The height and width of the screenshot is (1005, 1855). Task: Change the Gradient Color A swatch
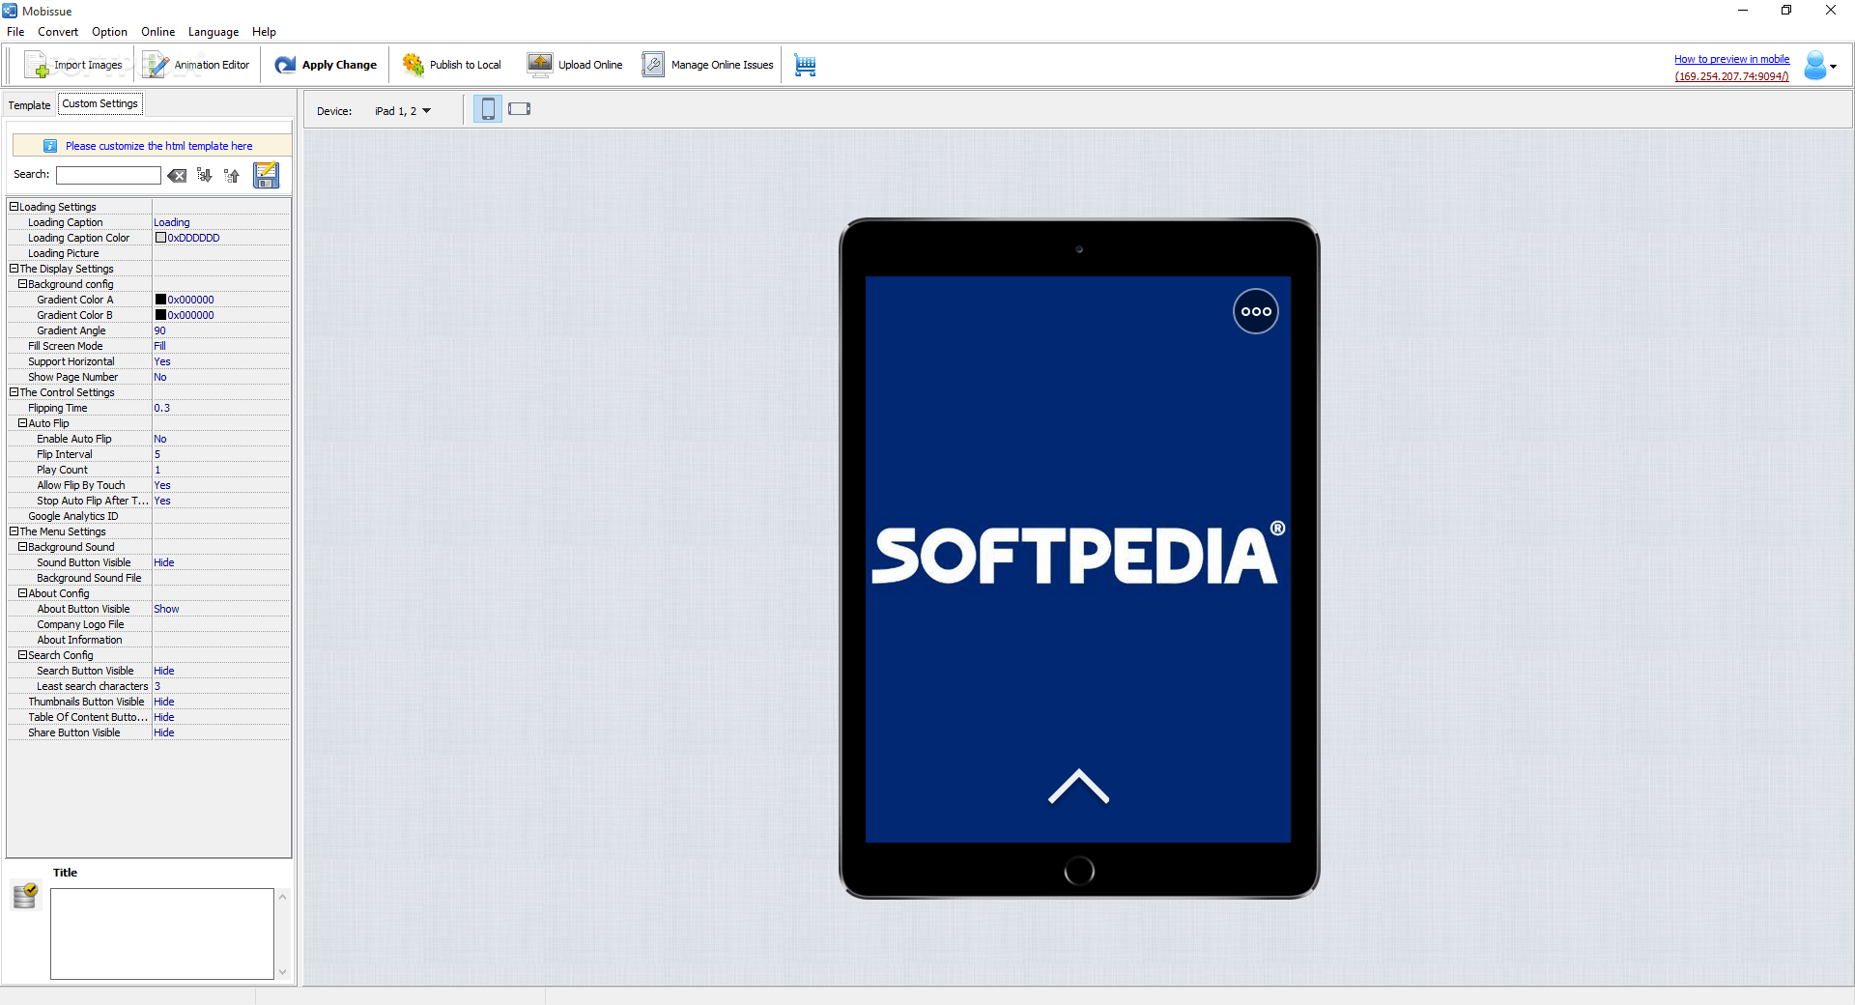point(160,299)
